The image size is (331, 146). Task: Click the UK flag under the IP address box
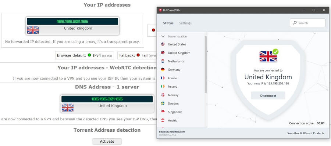tap(33, 30)
